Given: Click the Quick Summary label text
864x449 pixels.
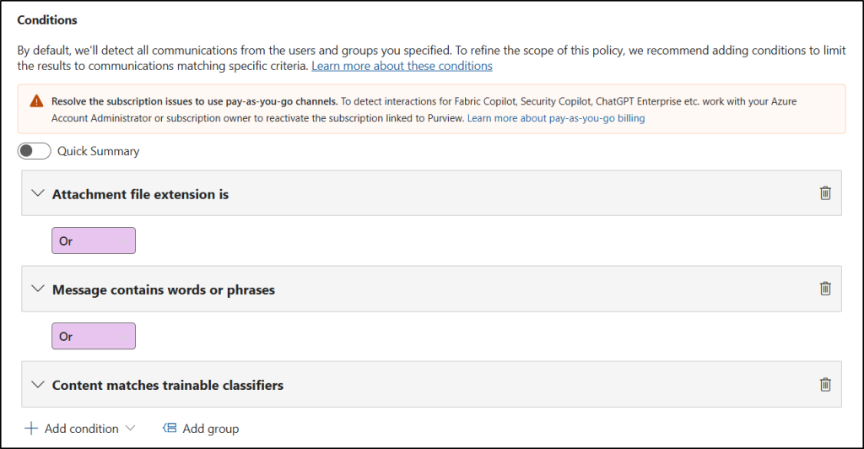Looking at the screenshot, I should point(98,151).
